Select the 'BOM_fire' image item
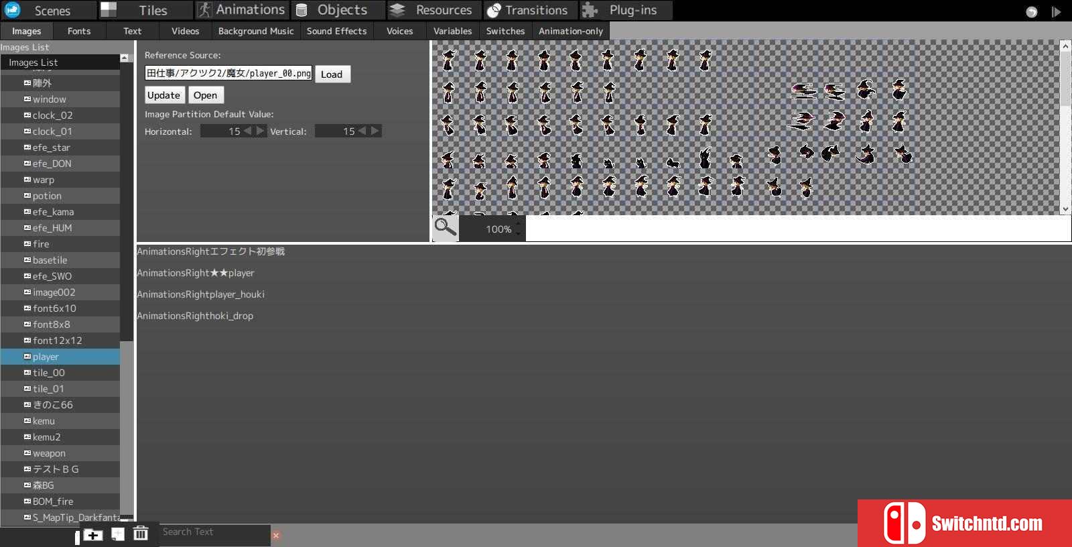Image resolution: width=1072 pixels, height=547 pixels. click(x=60, y=501)
